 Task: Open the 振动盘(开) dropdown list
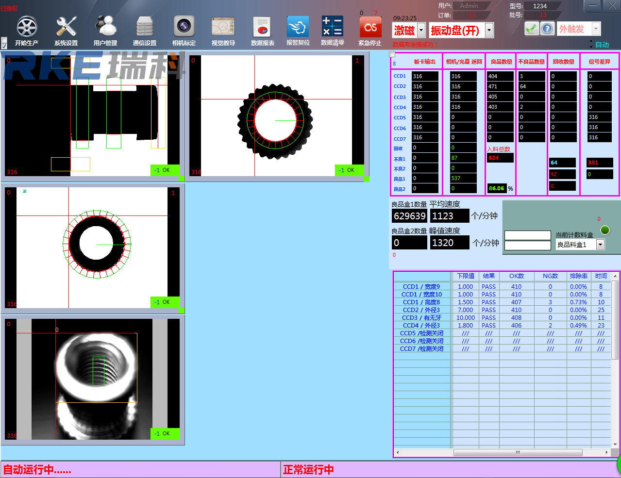pyautogui.click(x=489, y=31)
